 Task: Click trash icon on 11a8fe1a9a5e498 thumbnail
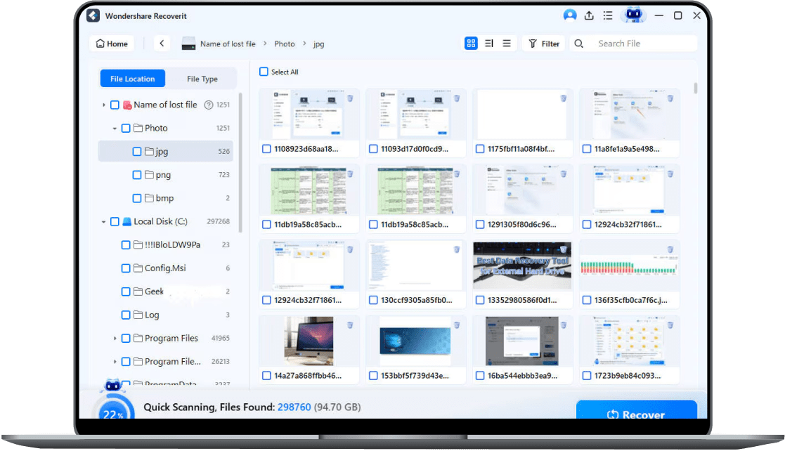pyautogui.click(x=670, y=98)
